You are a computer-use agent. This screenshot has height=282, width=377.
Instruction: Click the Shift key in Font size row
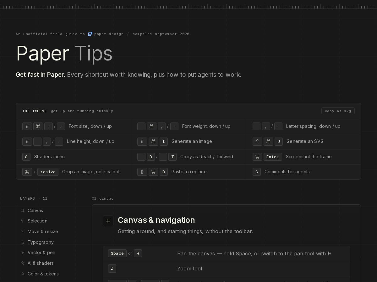tap(27, 126)
